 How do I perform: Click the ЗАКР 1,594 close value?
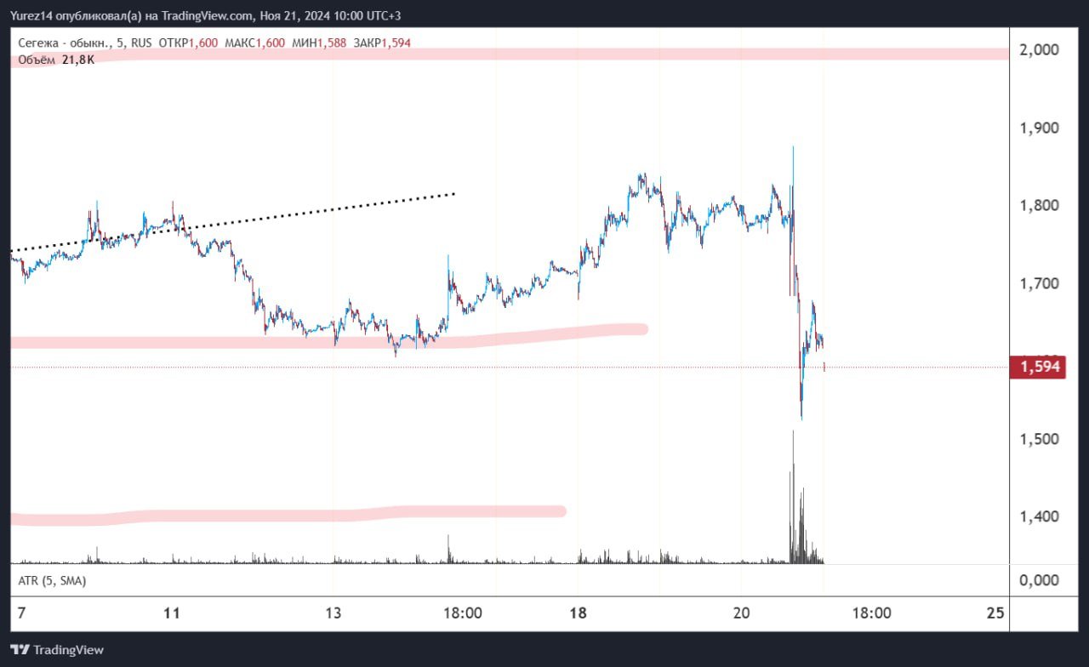point(381,43)
